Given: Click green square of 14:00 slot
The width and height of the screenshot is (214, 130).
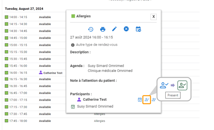Looking at the screenshot, I should point(7,17).
